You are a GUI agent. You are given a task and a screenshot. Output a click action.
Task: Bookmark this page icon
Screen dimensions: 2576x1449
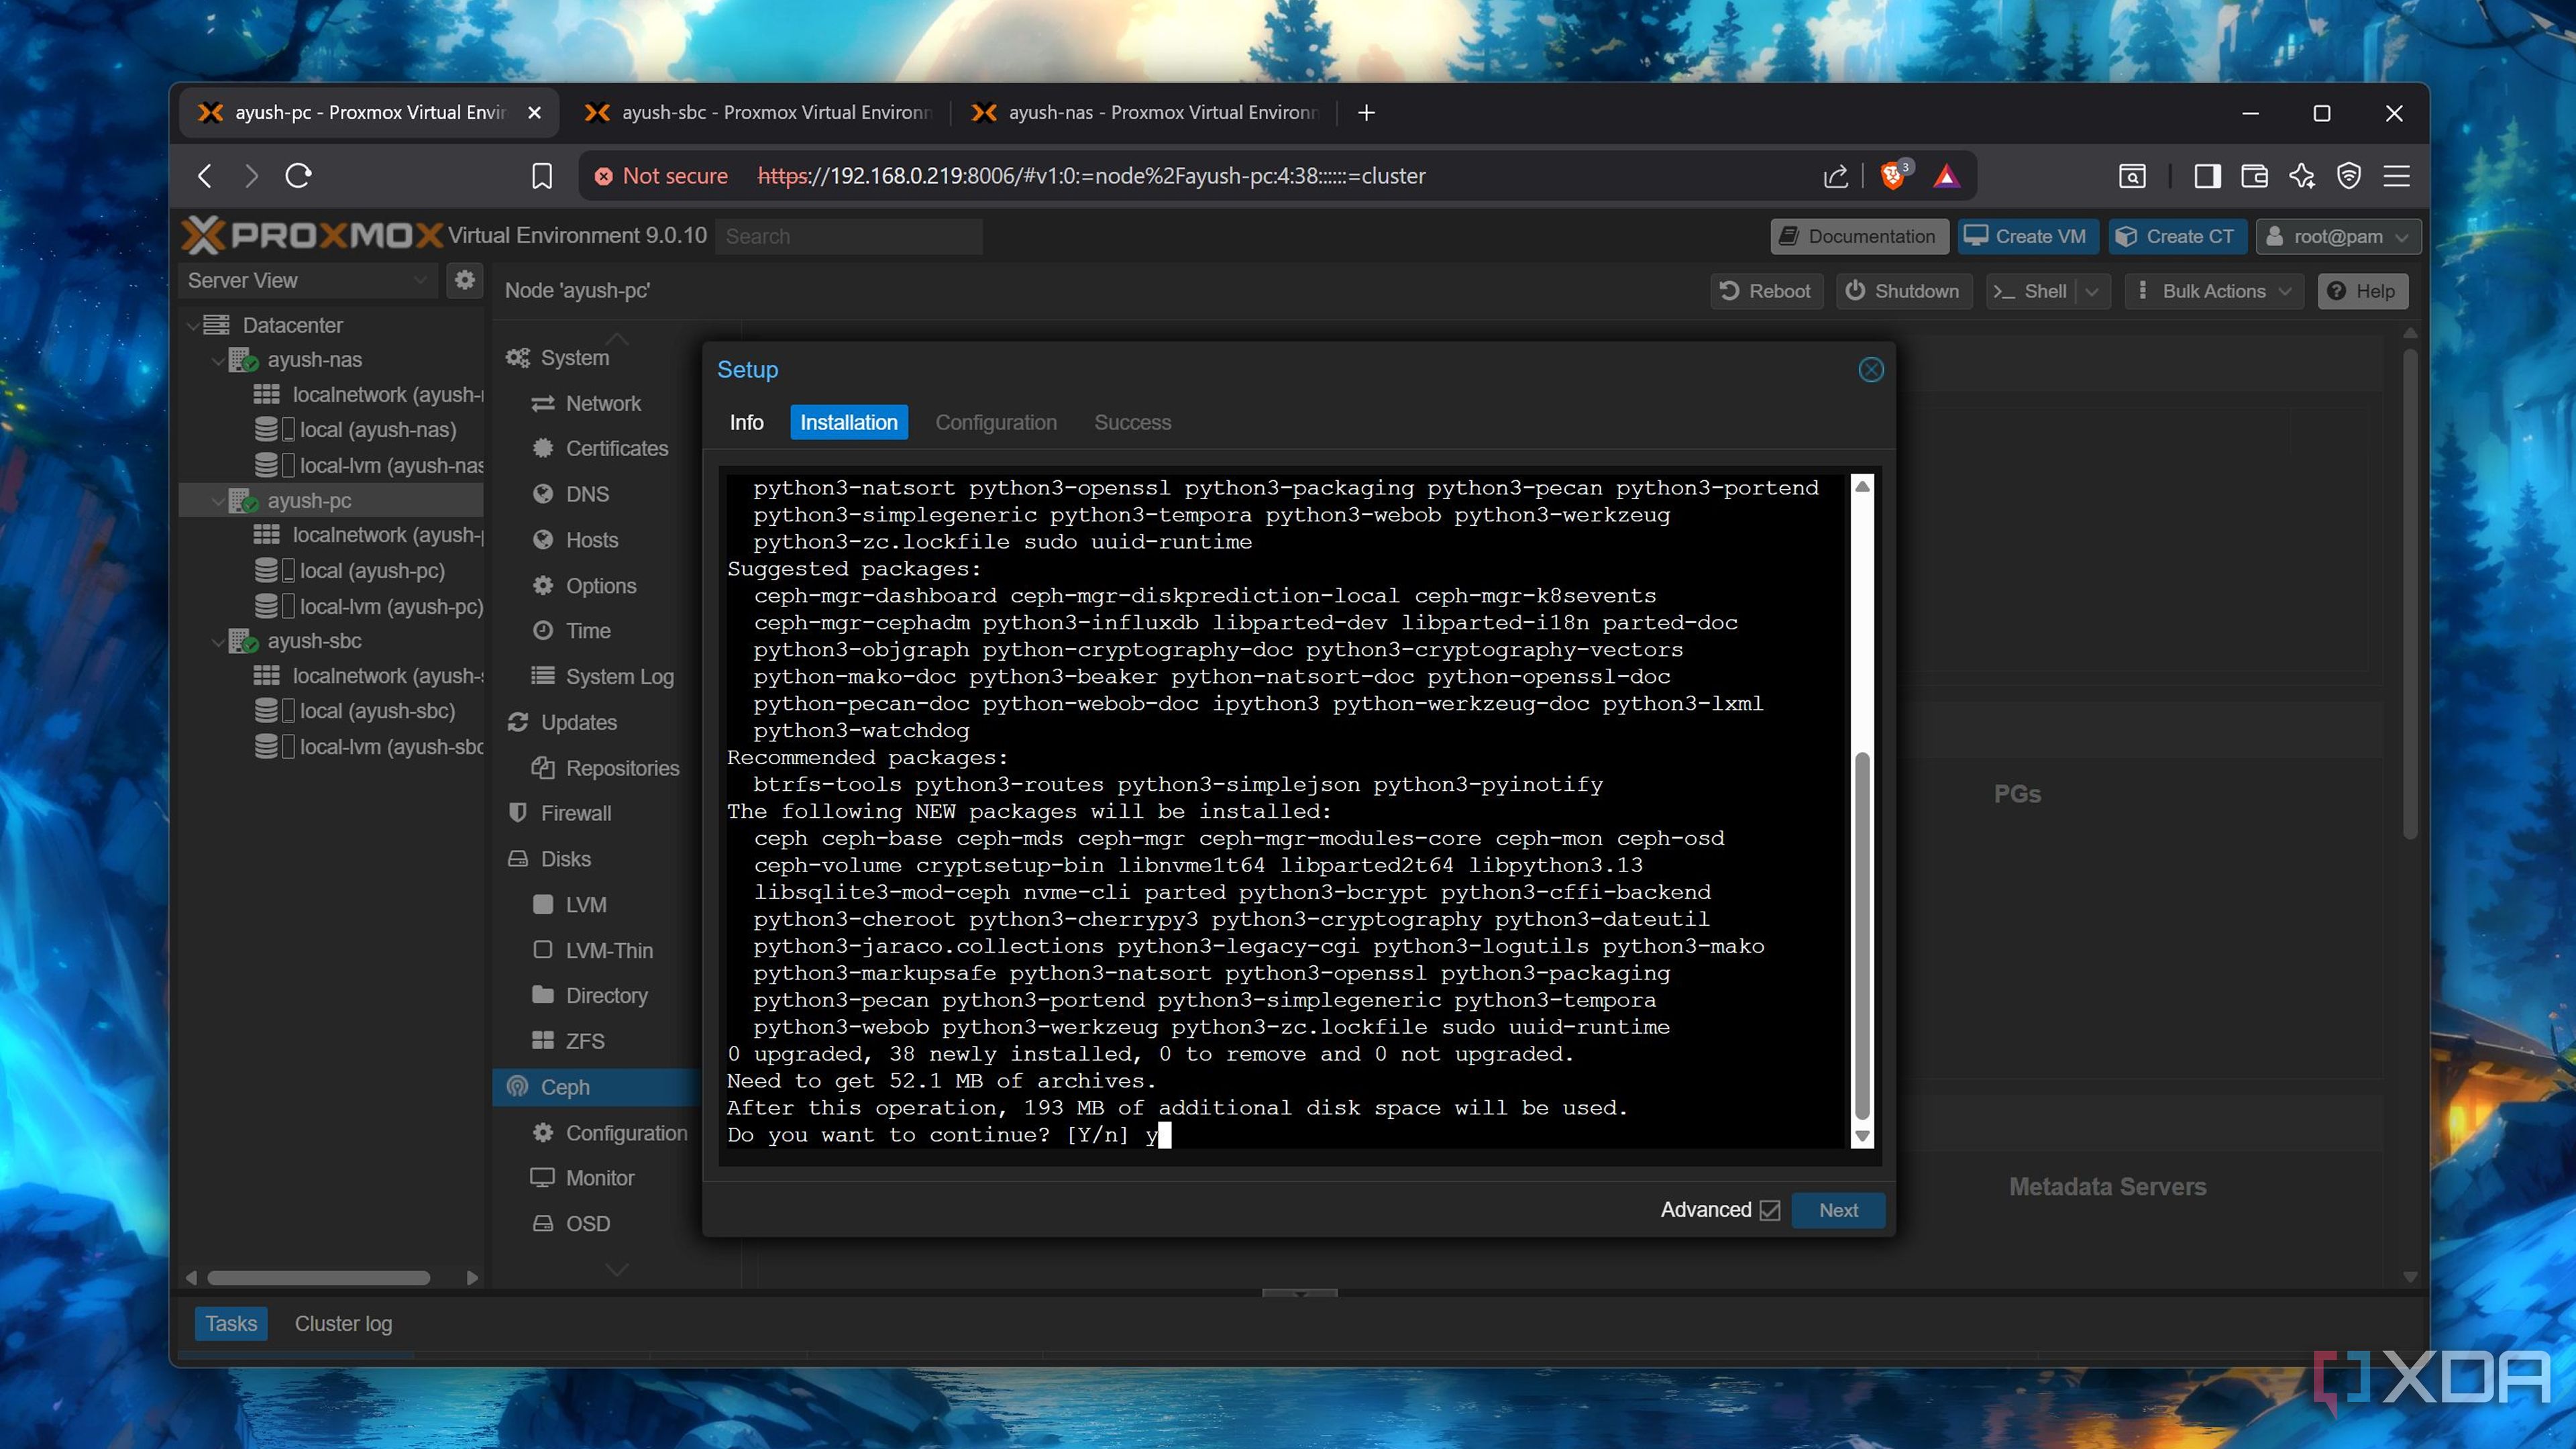(541, 176)
